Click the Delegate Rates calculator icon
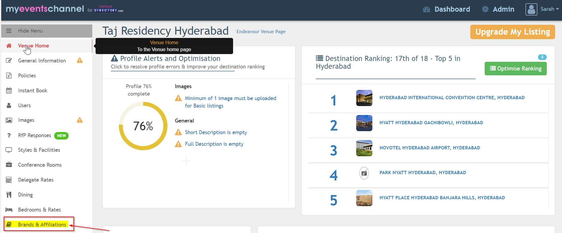 click(x=9, y=180)
